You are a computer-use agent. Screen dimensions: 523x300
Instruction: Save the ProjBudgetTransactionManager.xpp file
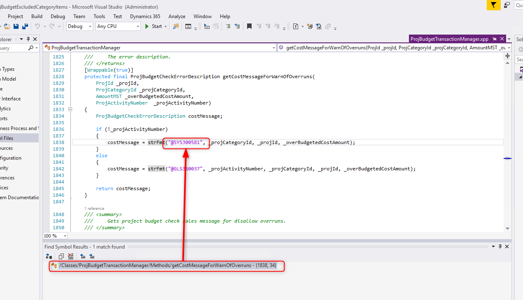[x=15, y=26]
